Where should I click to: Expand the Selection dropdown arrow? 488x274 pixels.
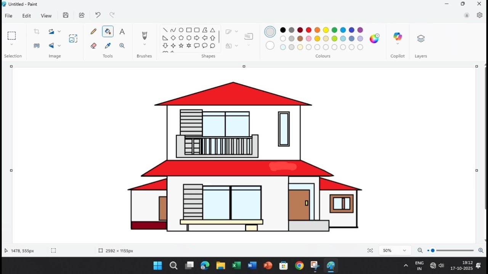(11, 45)
